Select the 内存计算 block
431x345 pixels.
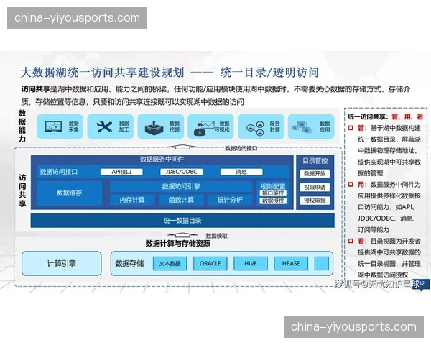(132, 200)
